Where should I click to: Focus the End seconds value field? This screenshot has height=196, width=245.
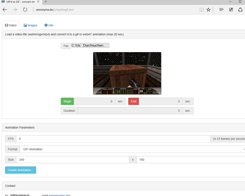(161, 101)
